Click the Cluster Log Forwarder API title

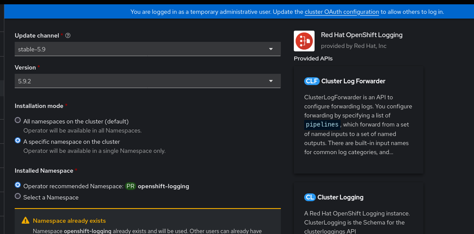click(353, 81)
